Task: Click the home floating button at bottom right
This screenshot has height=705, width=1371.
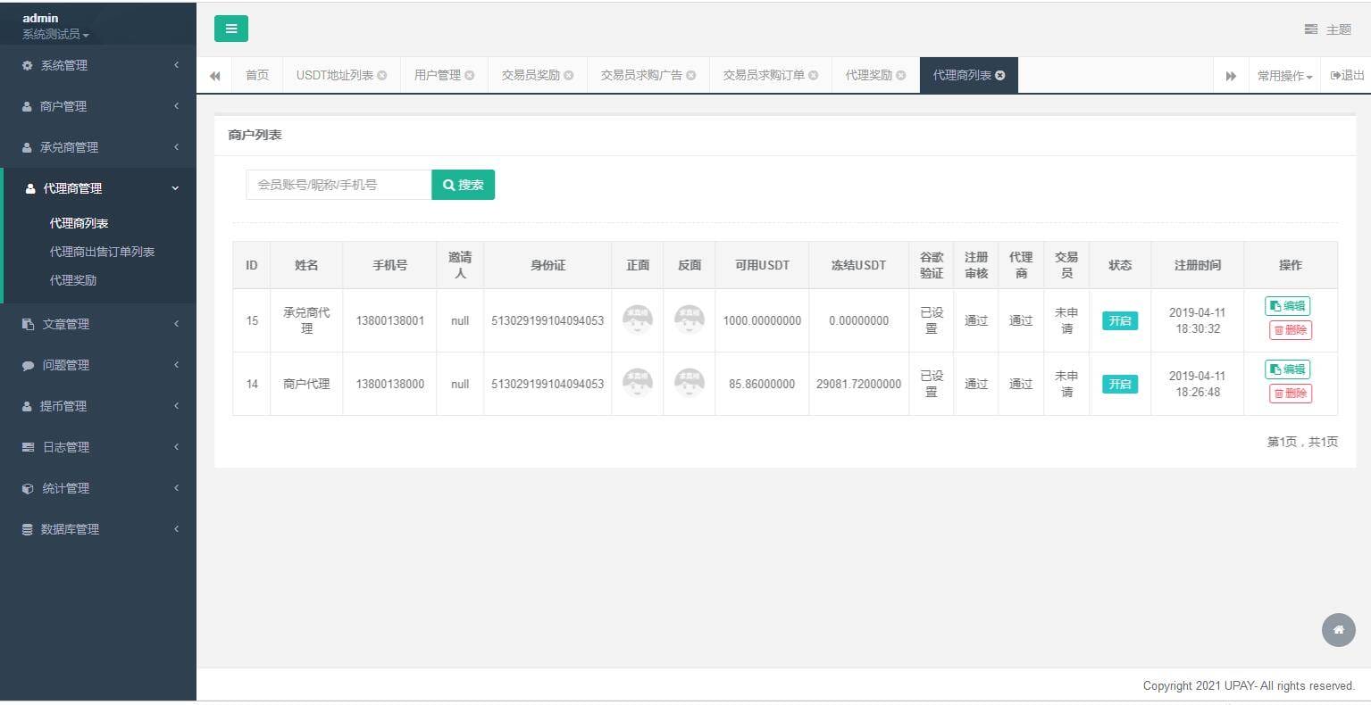Action: 1338,629
